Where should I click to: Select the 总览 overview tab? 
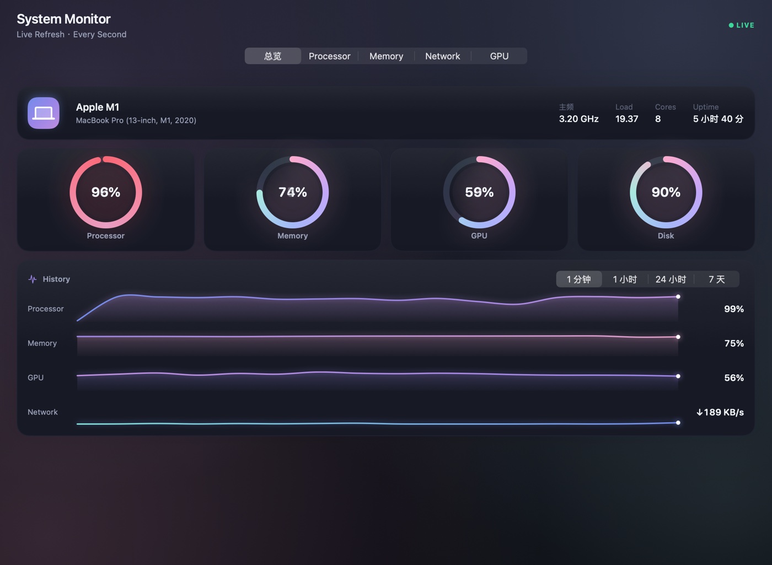(273, 56)
